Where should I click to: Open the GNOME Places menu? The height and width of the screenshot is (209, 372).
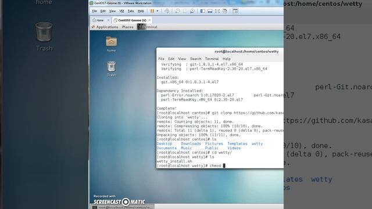[128, 27]
